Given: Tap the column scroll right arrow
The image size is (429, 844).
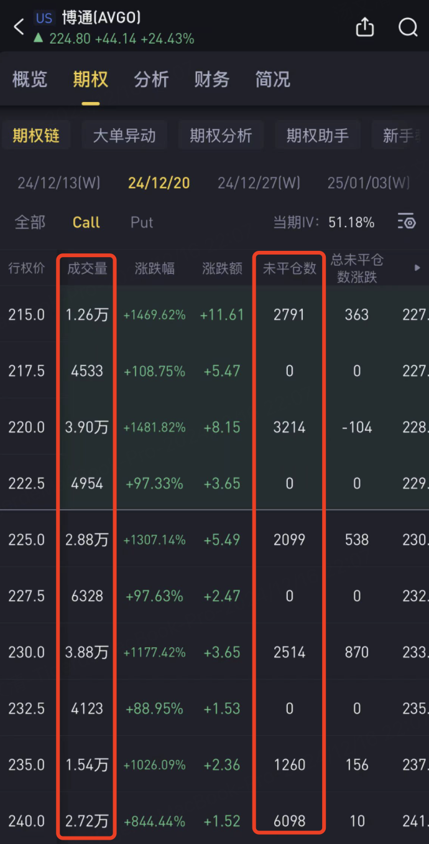Looking at the screenshot, I should [417, 268].
